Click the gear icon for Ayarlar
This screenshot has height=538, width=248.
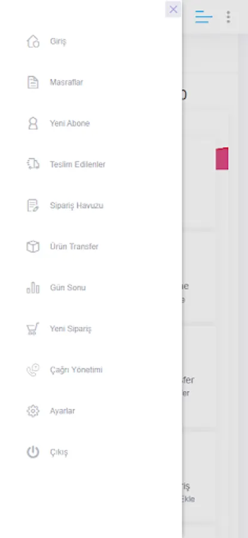[33, 411]
